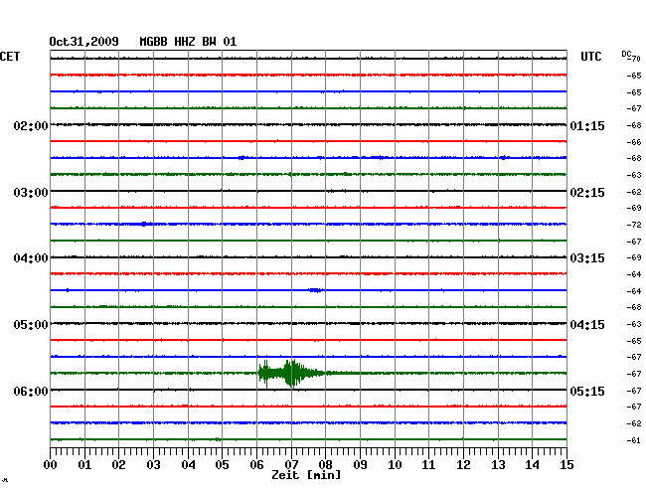Select the 02:00 CET time label

pos(31,125)
